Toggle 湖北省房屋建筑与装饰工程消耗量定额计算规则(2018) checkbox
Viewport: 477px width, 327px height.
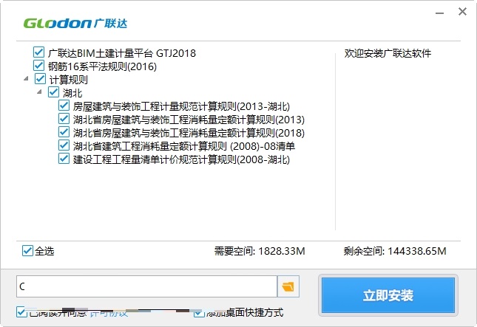pos(64,133)
